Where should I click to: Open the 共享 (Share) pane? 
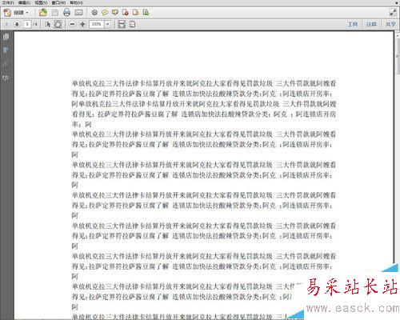(390, 24)
